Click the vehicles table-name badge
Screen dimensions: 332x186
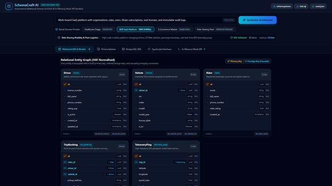(x=149, y=73)
